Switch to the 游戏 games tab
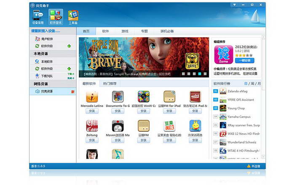The width and height of the screenshot is (295, 185). point(125,31)
